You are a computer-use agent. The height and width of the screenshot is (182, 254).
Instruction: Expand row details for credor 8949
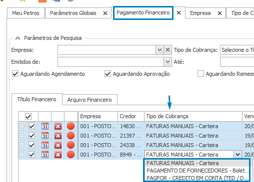pos(21,155)
